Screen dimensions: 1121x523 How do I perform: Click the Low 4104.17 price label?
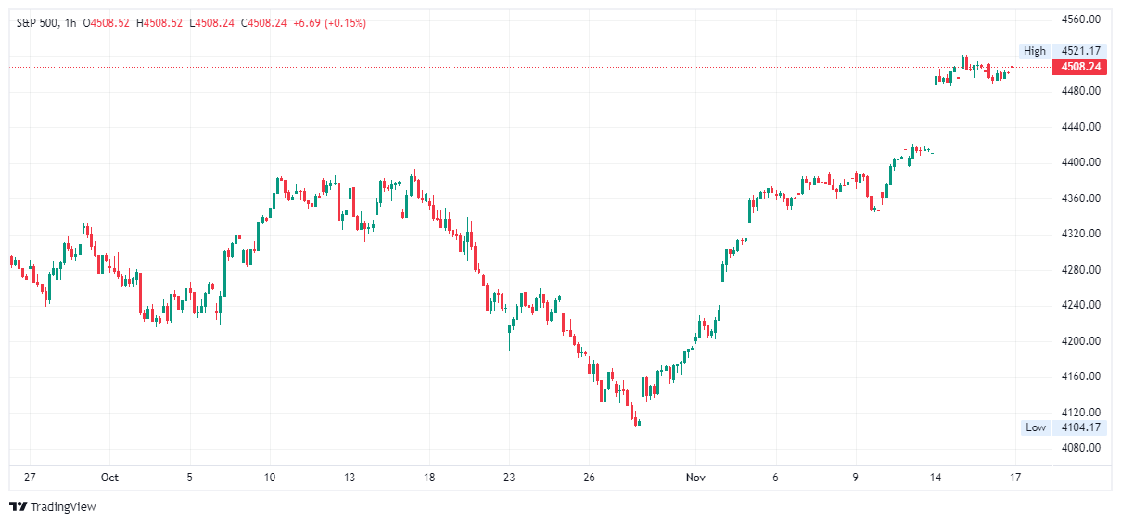click(x=1062, y=427)
